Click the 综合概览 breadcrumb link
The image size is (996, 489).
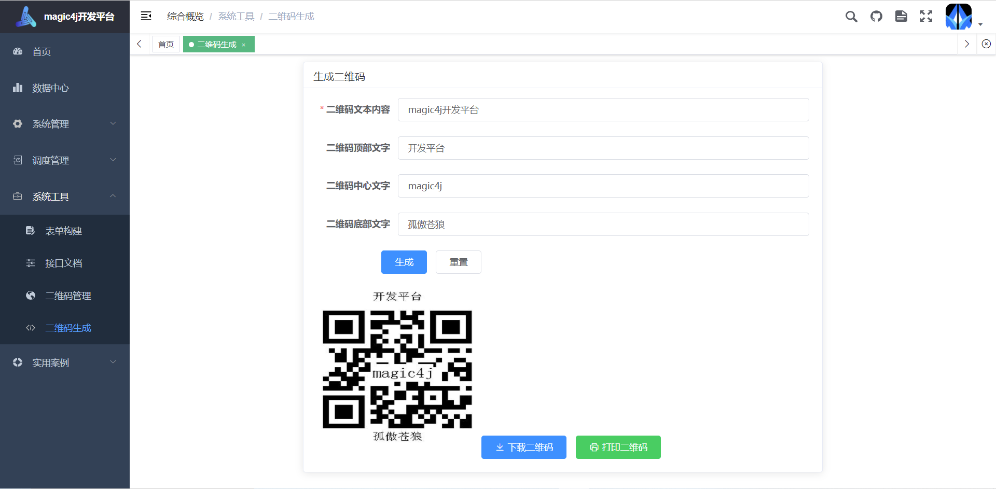click(x=185, y=17)
